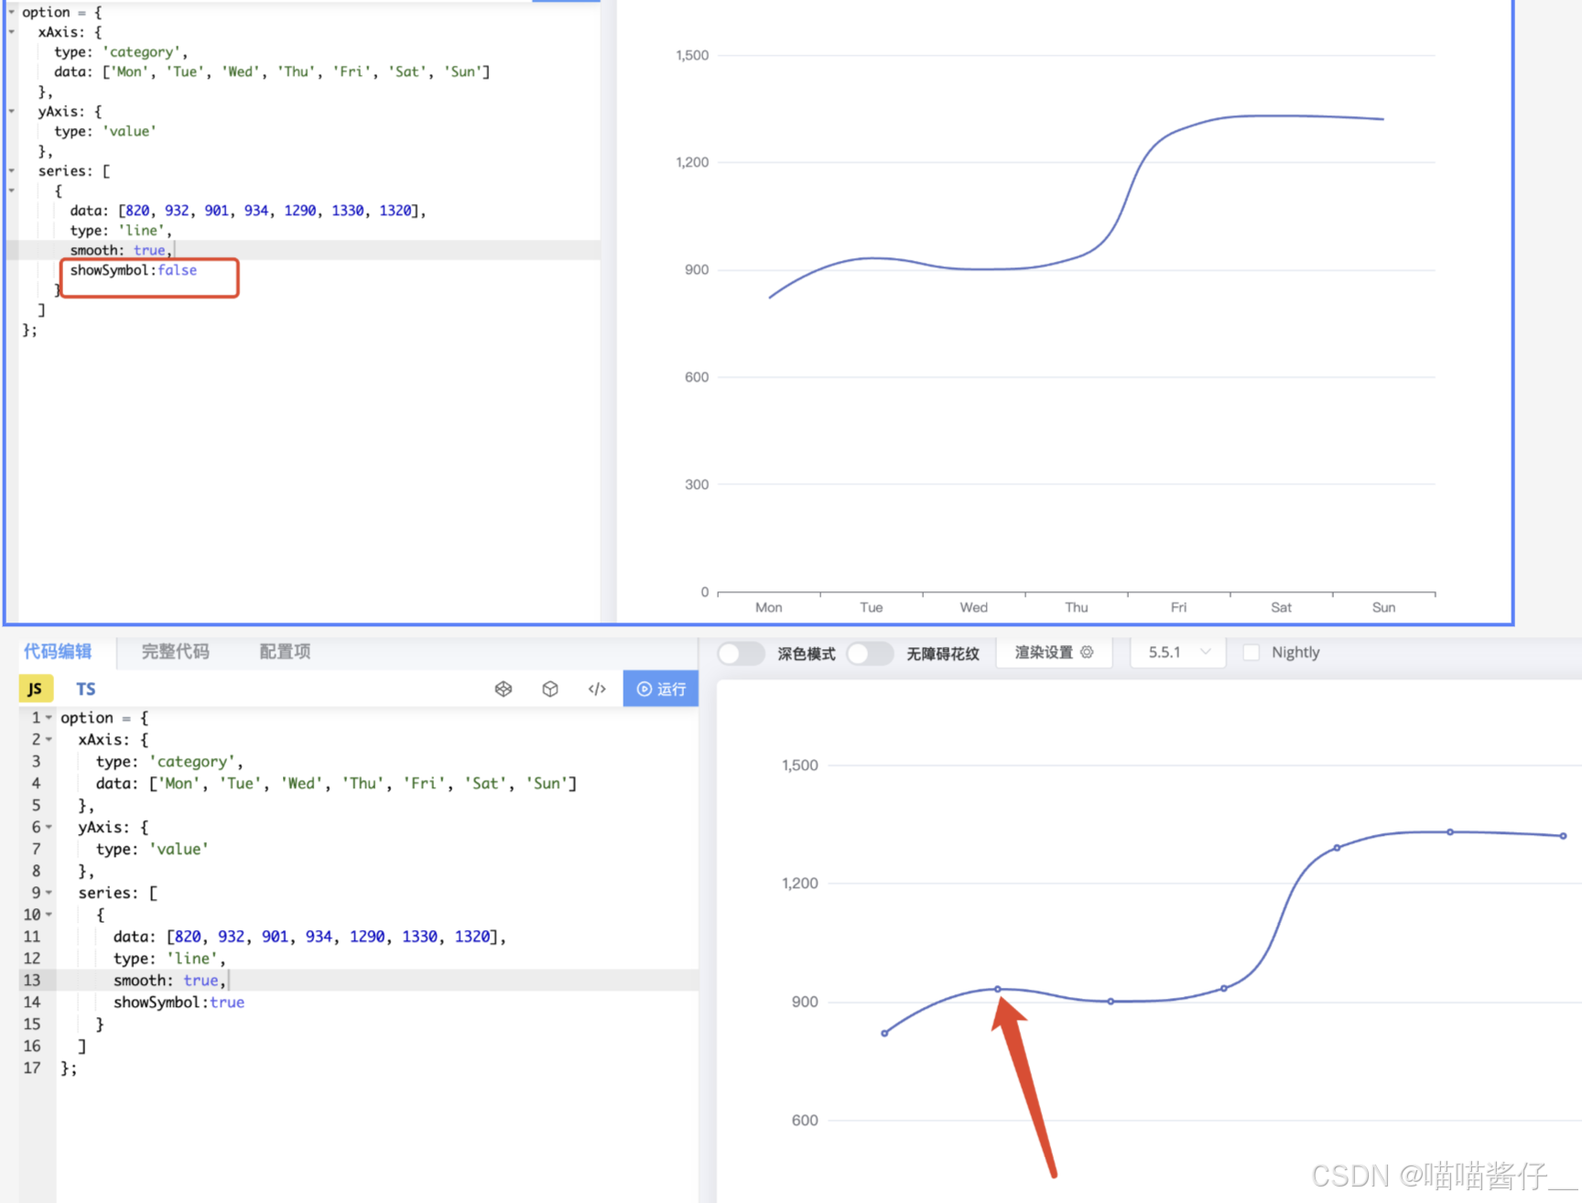1582x1203 pixels.
Task: Toggle dark mode switch 深色模式
Action: click(x=741, y=653)
